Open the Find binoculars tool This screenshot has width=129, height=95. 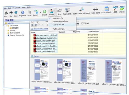tap(11, 13)
